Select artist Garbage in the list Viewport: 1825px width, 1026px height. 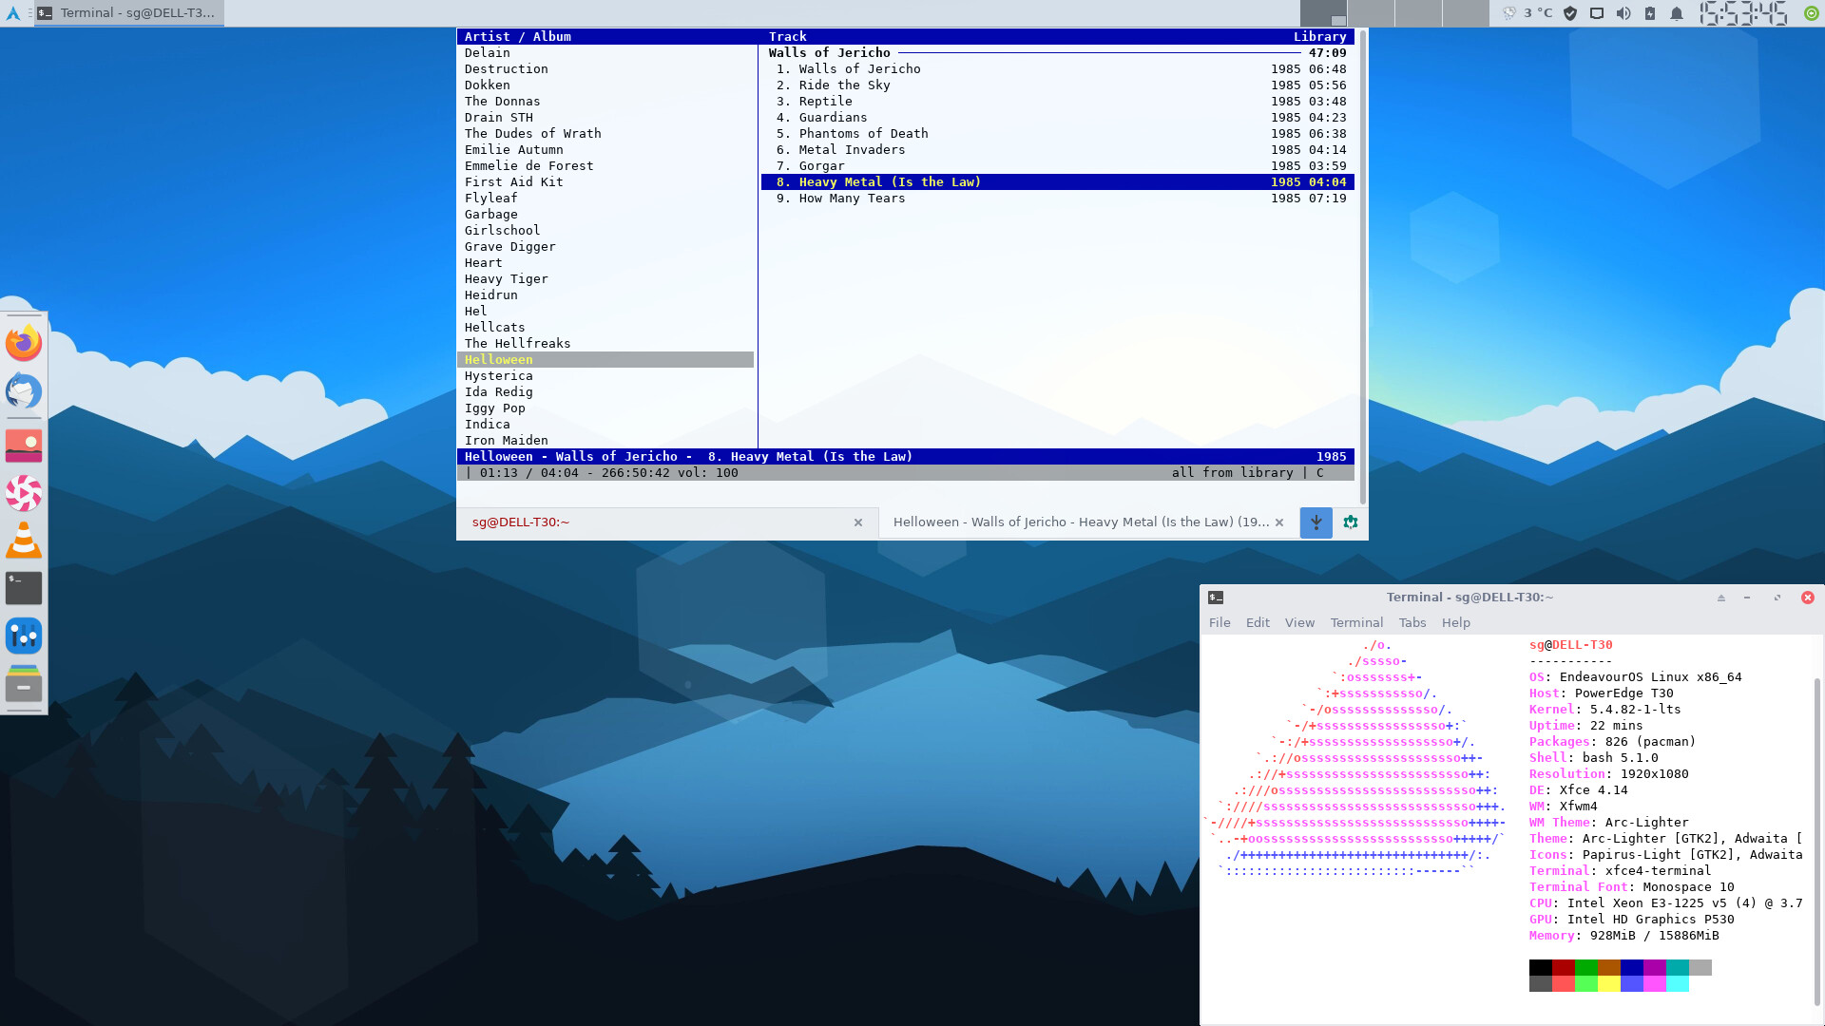[605, 215]
